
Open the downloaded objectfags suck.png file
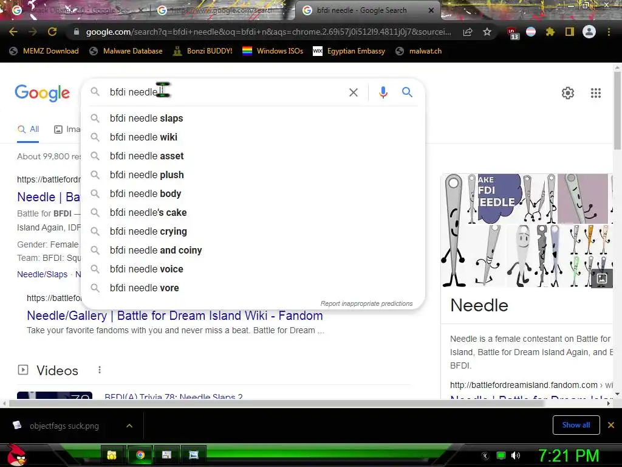point(64,426)
